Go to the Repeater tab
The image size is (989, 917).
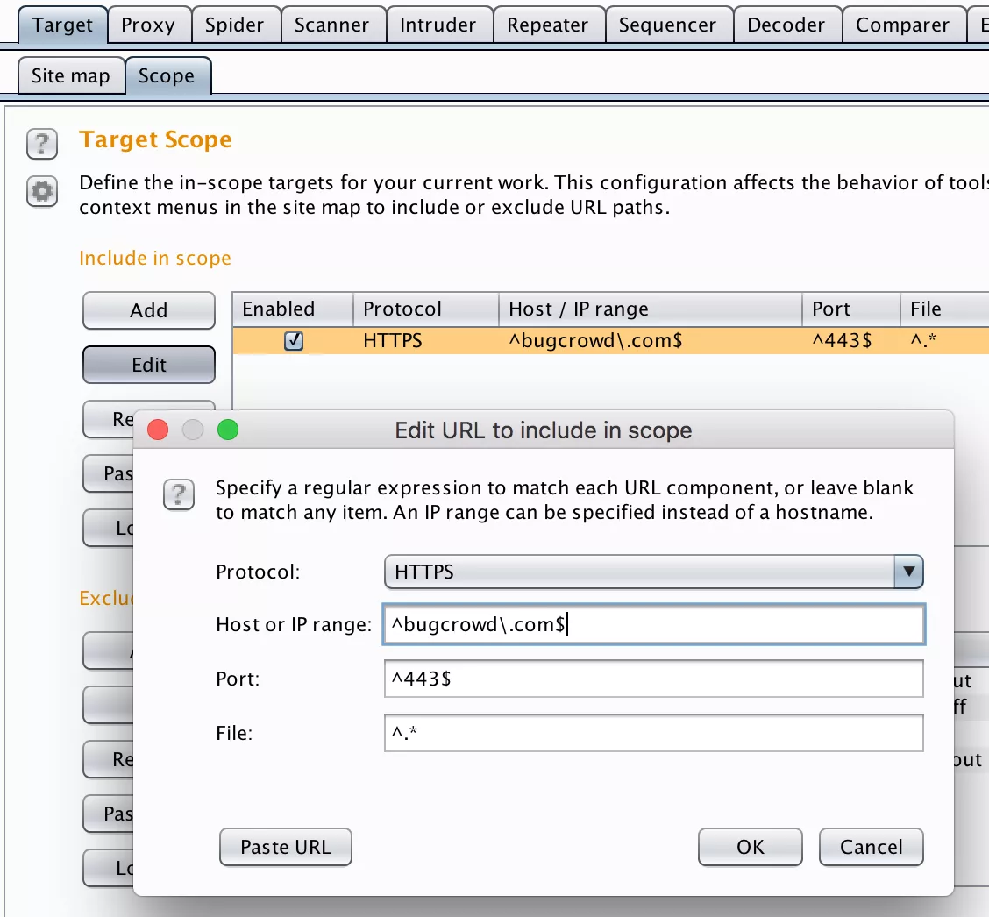(x=548, y=25)
